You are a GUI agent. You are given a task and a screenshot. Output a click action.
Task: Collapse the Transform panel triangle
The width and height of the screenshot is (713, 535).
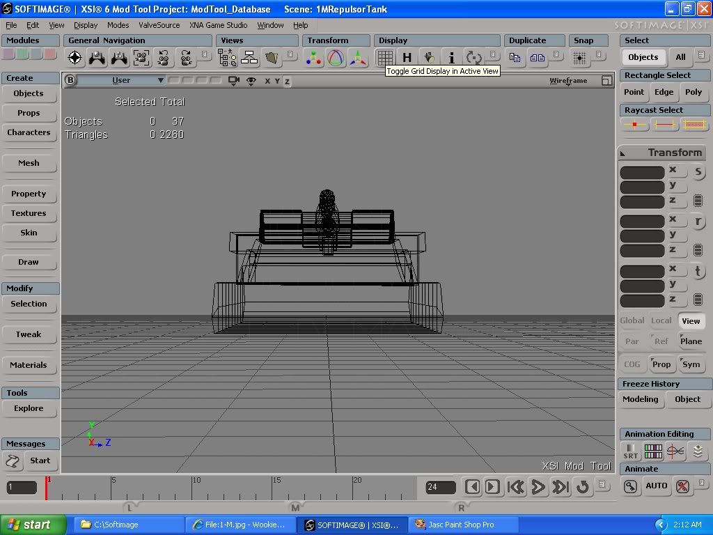pyautogui.click(x=623, y=154)
